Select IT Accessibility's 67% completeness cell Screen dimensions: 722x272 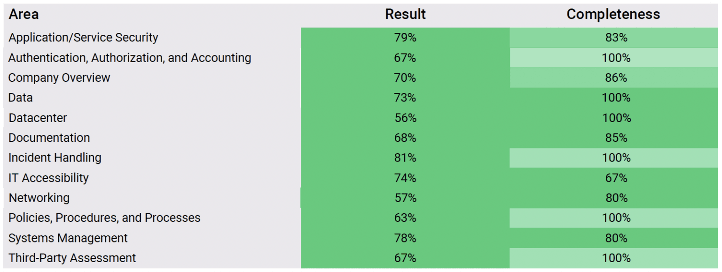point(616,178)
